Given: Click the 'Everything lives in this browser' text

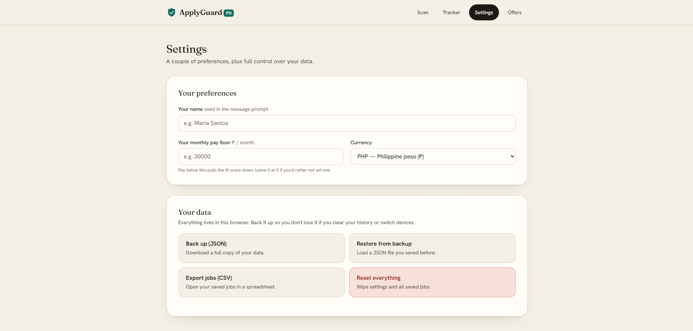Looking at the screenshot, I should [x=296, y=222].
